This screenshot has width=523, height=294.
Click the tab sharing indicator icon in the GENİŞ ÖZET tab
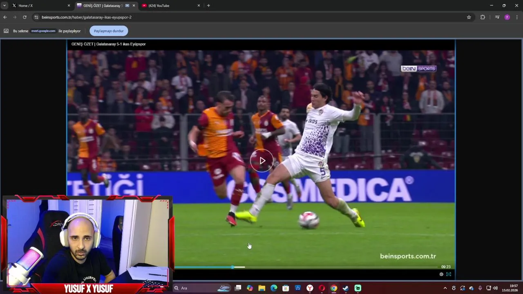pyautogui.click(x=127, y=6)
